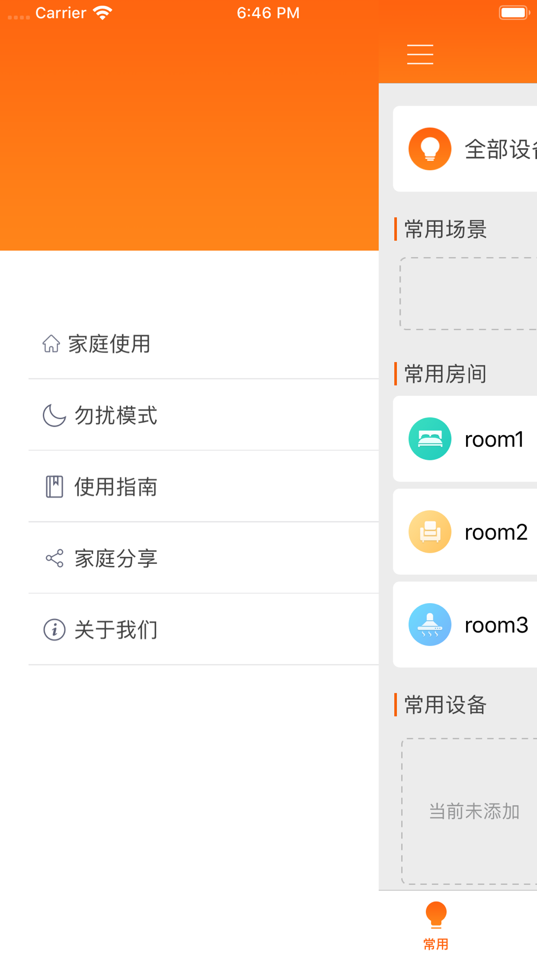Open the 家庭使用 menu item
The image size is (537, 954).
pyautogui.click(x=110, y=344)
